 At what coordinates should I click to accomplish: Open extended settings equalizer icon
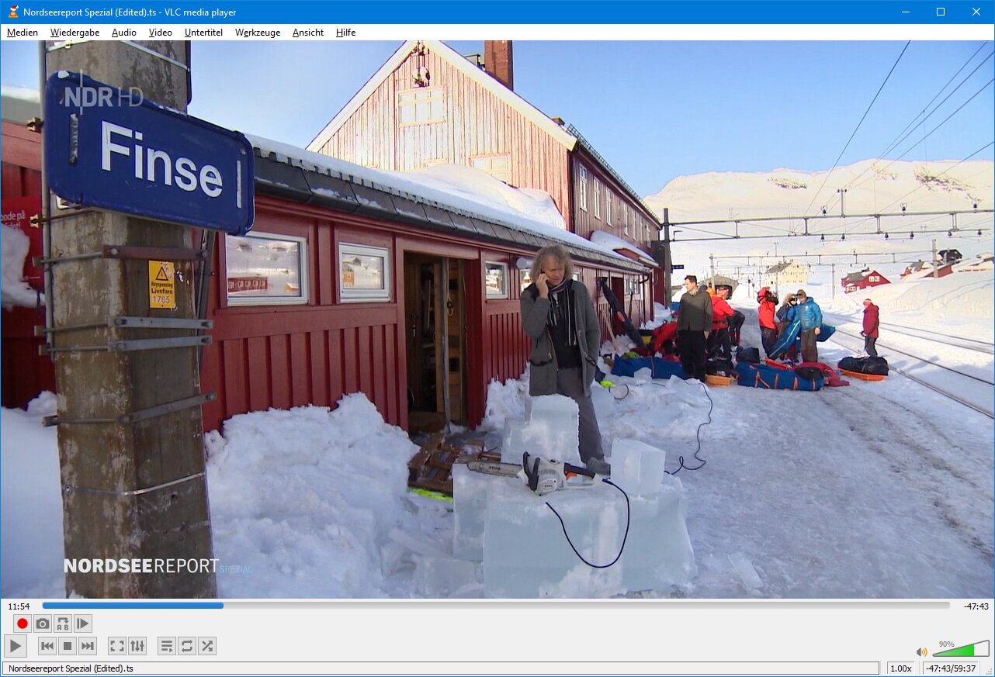pyautogui.click(x=137, y=646)
